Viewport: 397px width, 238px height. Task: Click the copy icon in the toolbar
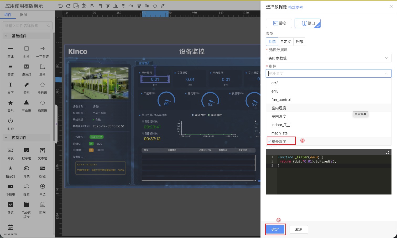(x=76, y=6)
